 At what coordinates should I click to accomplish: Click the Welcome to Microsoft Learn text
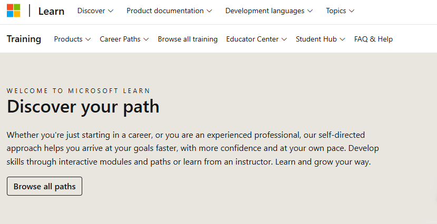(x=79, y=90)
